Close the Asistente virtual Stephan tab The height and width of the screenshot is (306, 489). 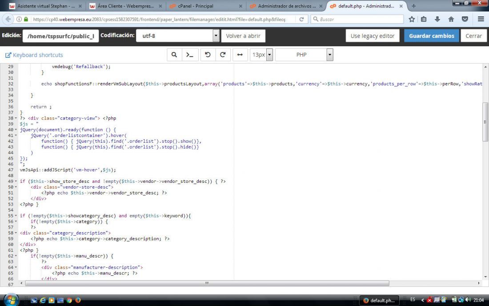(80, 6)
